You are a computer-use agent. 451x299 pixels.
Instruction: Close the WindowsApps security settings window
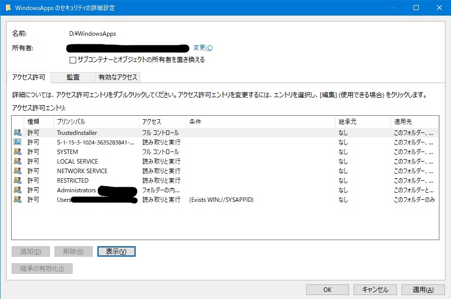(x=439, y=8)
